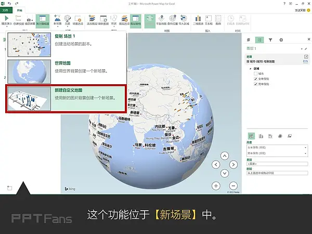Open the gear settings tab in layer pane
The image size is (312, 234).
281,40
